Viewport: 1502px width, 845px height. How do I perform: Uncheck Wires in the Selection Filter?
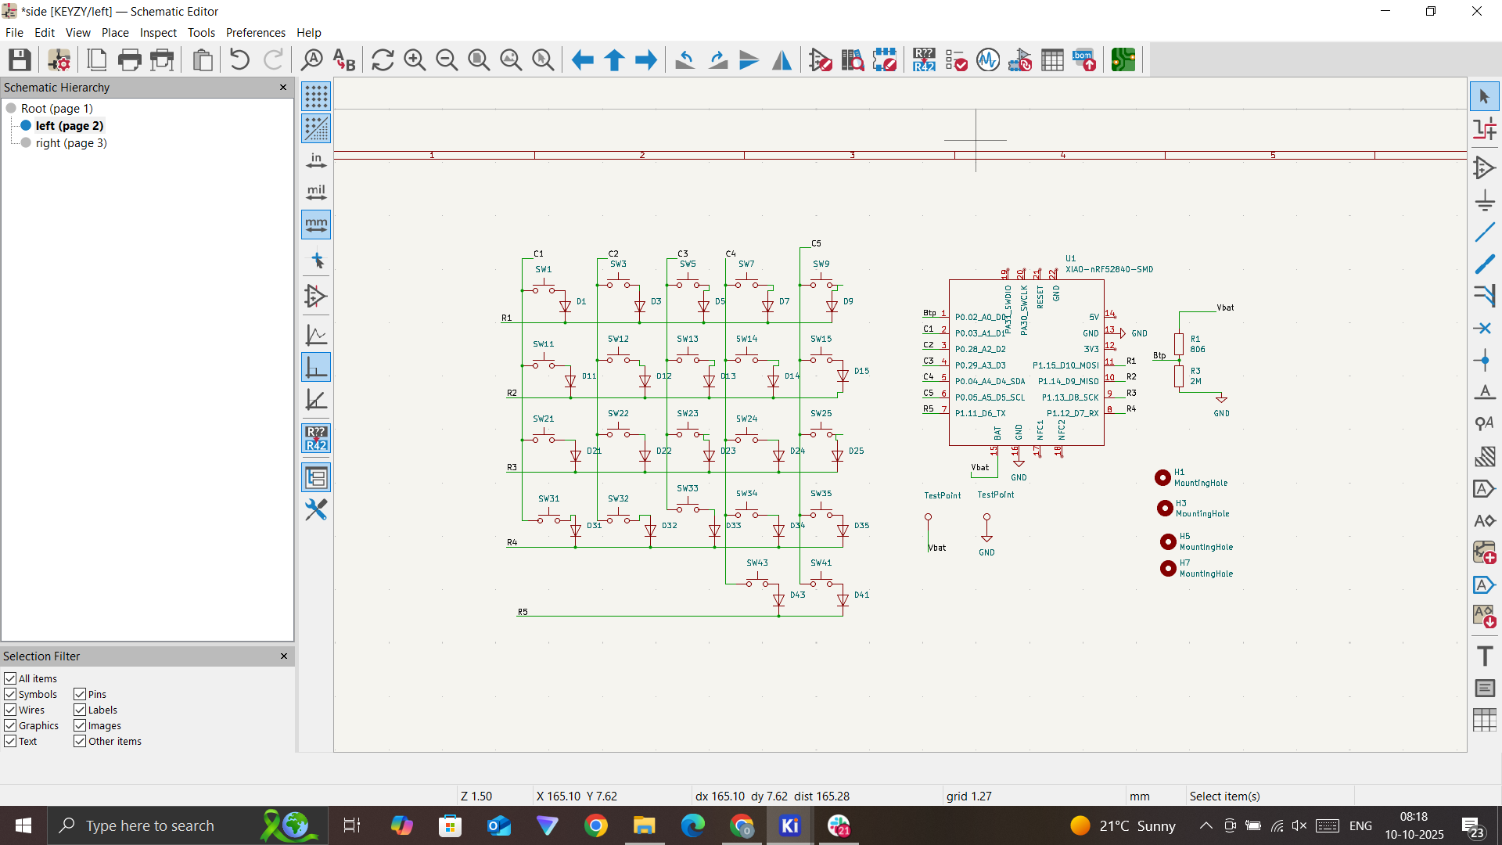pos(10,710)
